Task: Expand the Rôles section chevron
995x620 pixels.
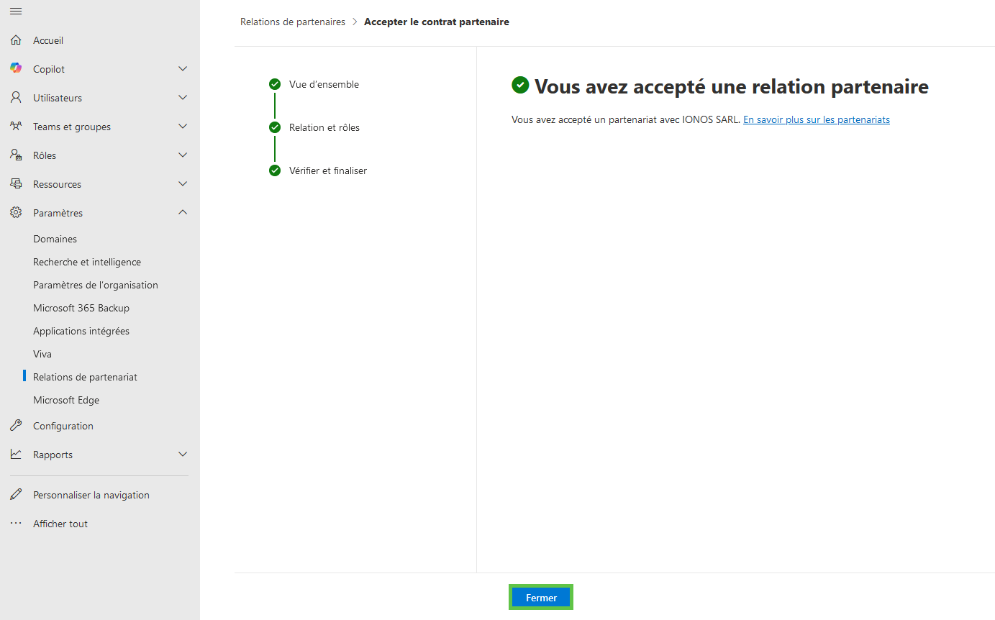Action: [183, 155]
